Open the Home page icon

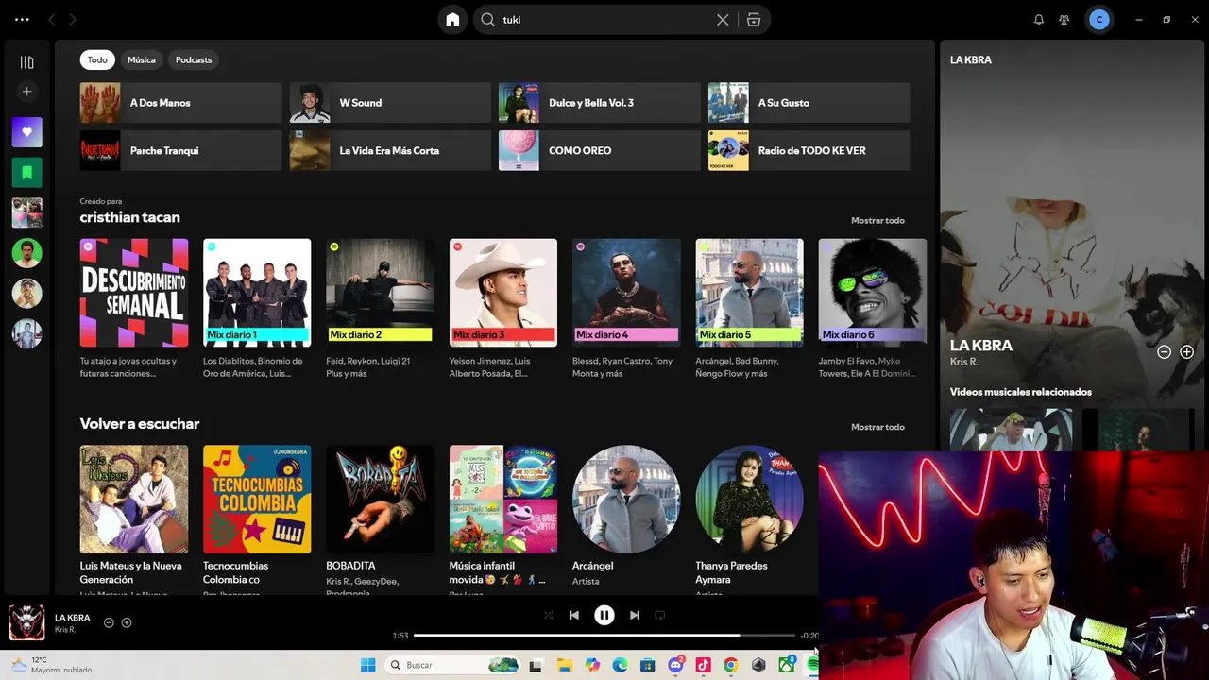pyautogui.click(x=452, y=20)
